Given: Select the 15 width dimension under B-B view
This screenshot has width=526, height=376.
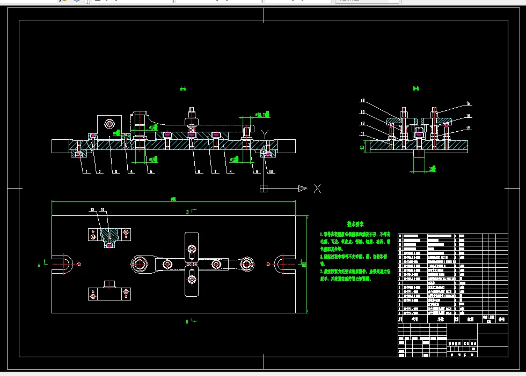Looking at the screenshot, I should [433, 169].
